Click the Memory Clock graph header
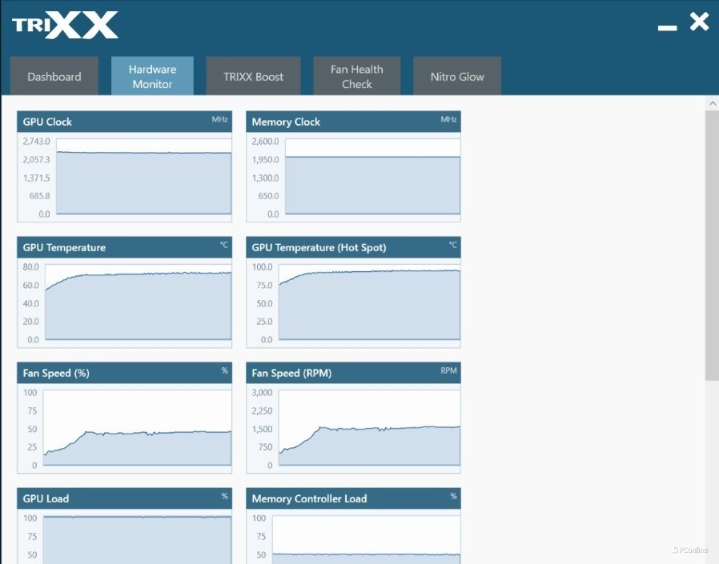719x564 pixels. [x=353, y=122]
